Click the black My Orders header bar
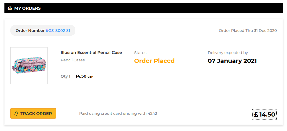 144,8
